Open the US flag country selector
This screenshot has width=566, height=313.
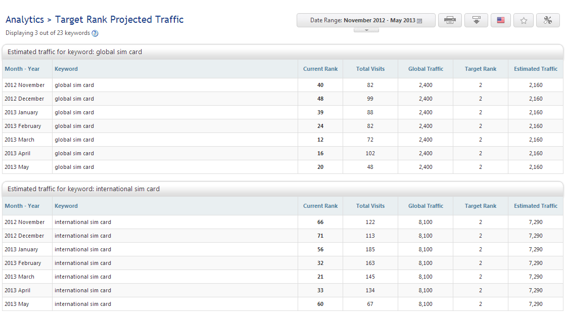coord(500,20)
